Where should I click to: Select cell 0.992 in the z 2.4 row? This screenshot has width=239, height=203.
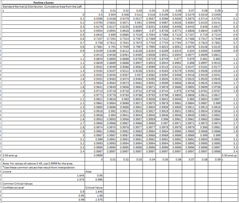tap(110, 111)
